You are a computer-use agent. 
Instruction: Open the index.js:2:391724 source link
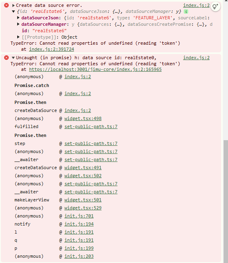[x=51, y=49]
